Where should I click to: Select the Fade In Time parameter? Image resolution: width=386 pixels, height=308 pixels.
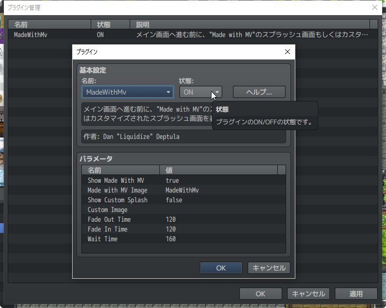click(x=184, y=229)
